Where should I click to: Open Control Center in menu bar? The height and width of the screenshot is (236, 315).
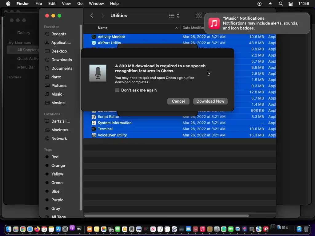tap(290, 4)
